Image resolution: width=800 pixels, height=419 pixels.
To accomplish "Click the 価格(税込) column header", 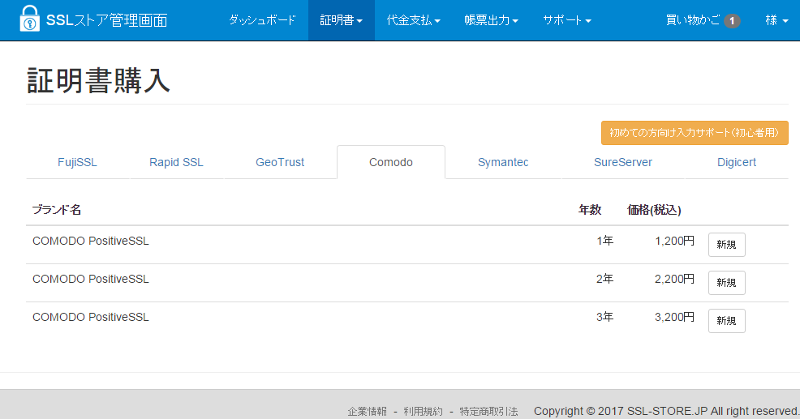I will pyautogui.click(x=654, y=209).
